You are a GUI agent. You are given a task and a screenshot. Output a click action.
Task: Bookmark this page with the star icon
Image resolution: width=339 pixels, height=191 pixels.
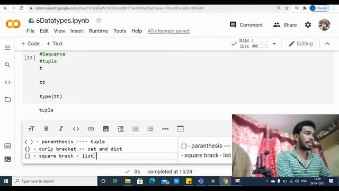[287, 8]
